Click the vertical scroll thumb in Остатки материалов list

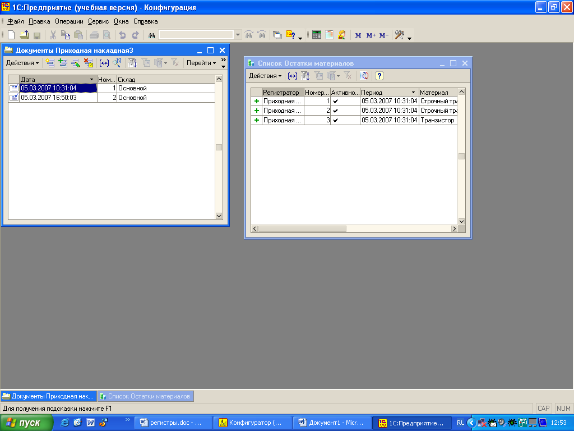[462, 157]
